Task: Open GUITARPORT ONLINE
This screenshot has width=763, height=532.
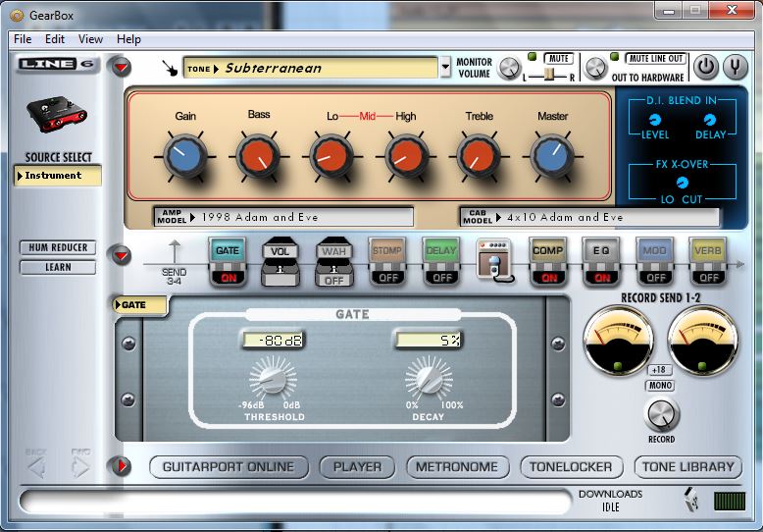Action: click(x=229, y=466)
